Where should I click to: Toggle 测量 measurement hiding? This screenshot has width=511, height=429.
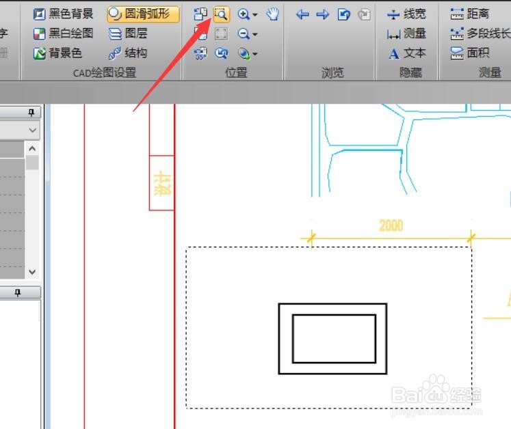tap(406, 33)
